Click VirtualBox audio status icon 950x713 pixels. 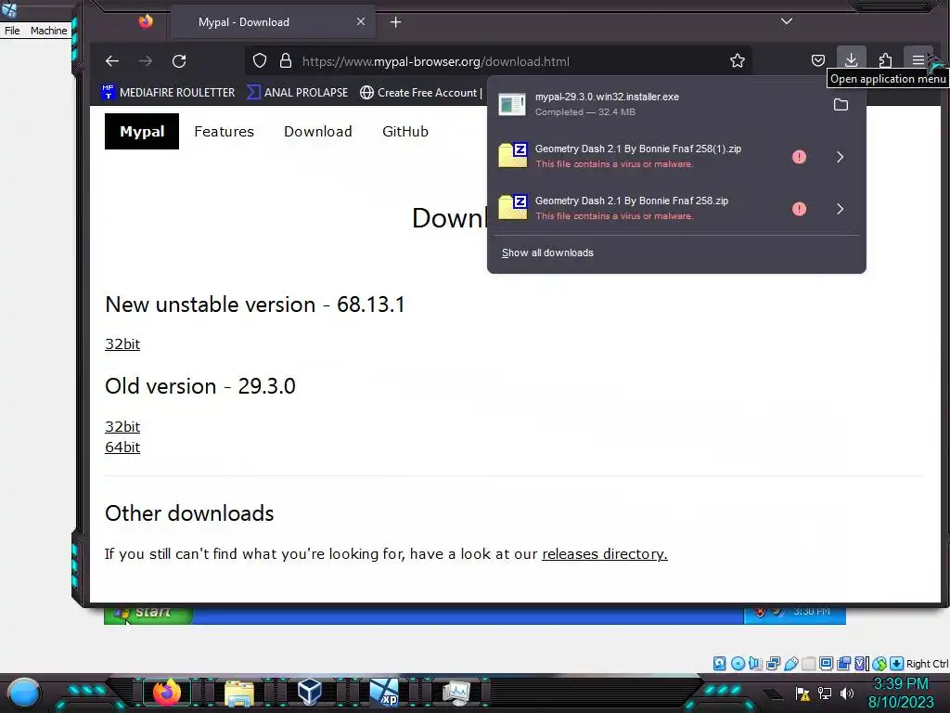[755, 663]
